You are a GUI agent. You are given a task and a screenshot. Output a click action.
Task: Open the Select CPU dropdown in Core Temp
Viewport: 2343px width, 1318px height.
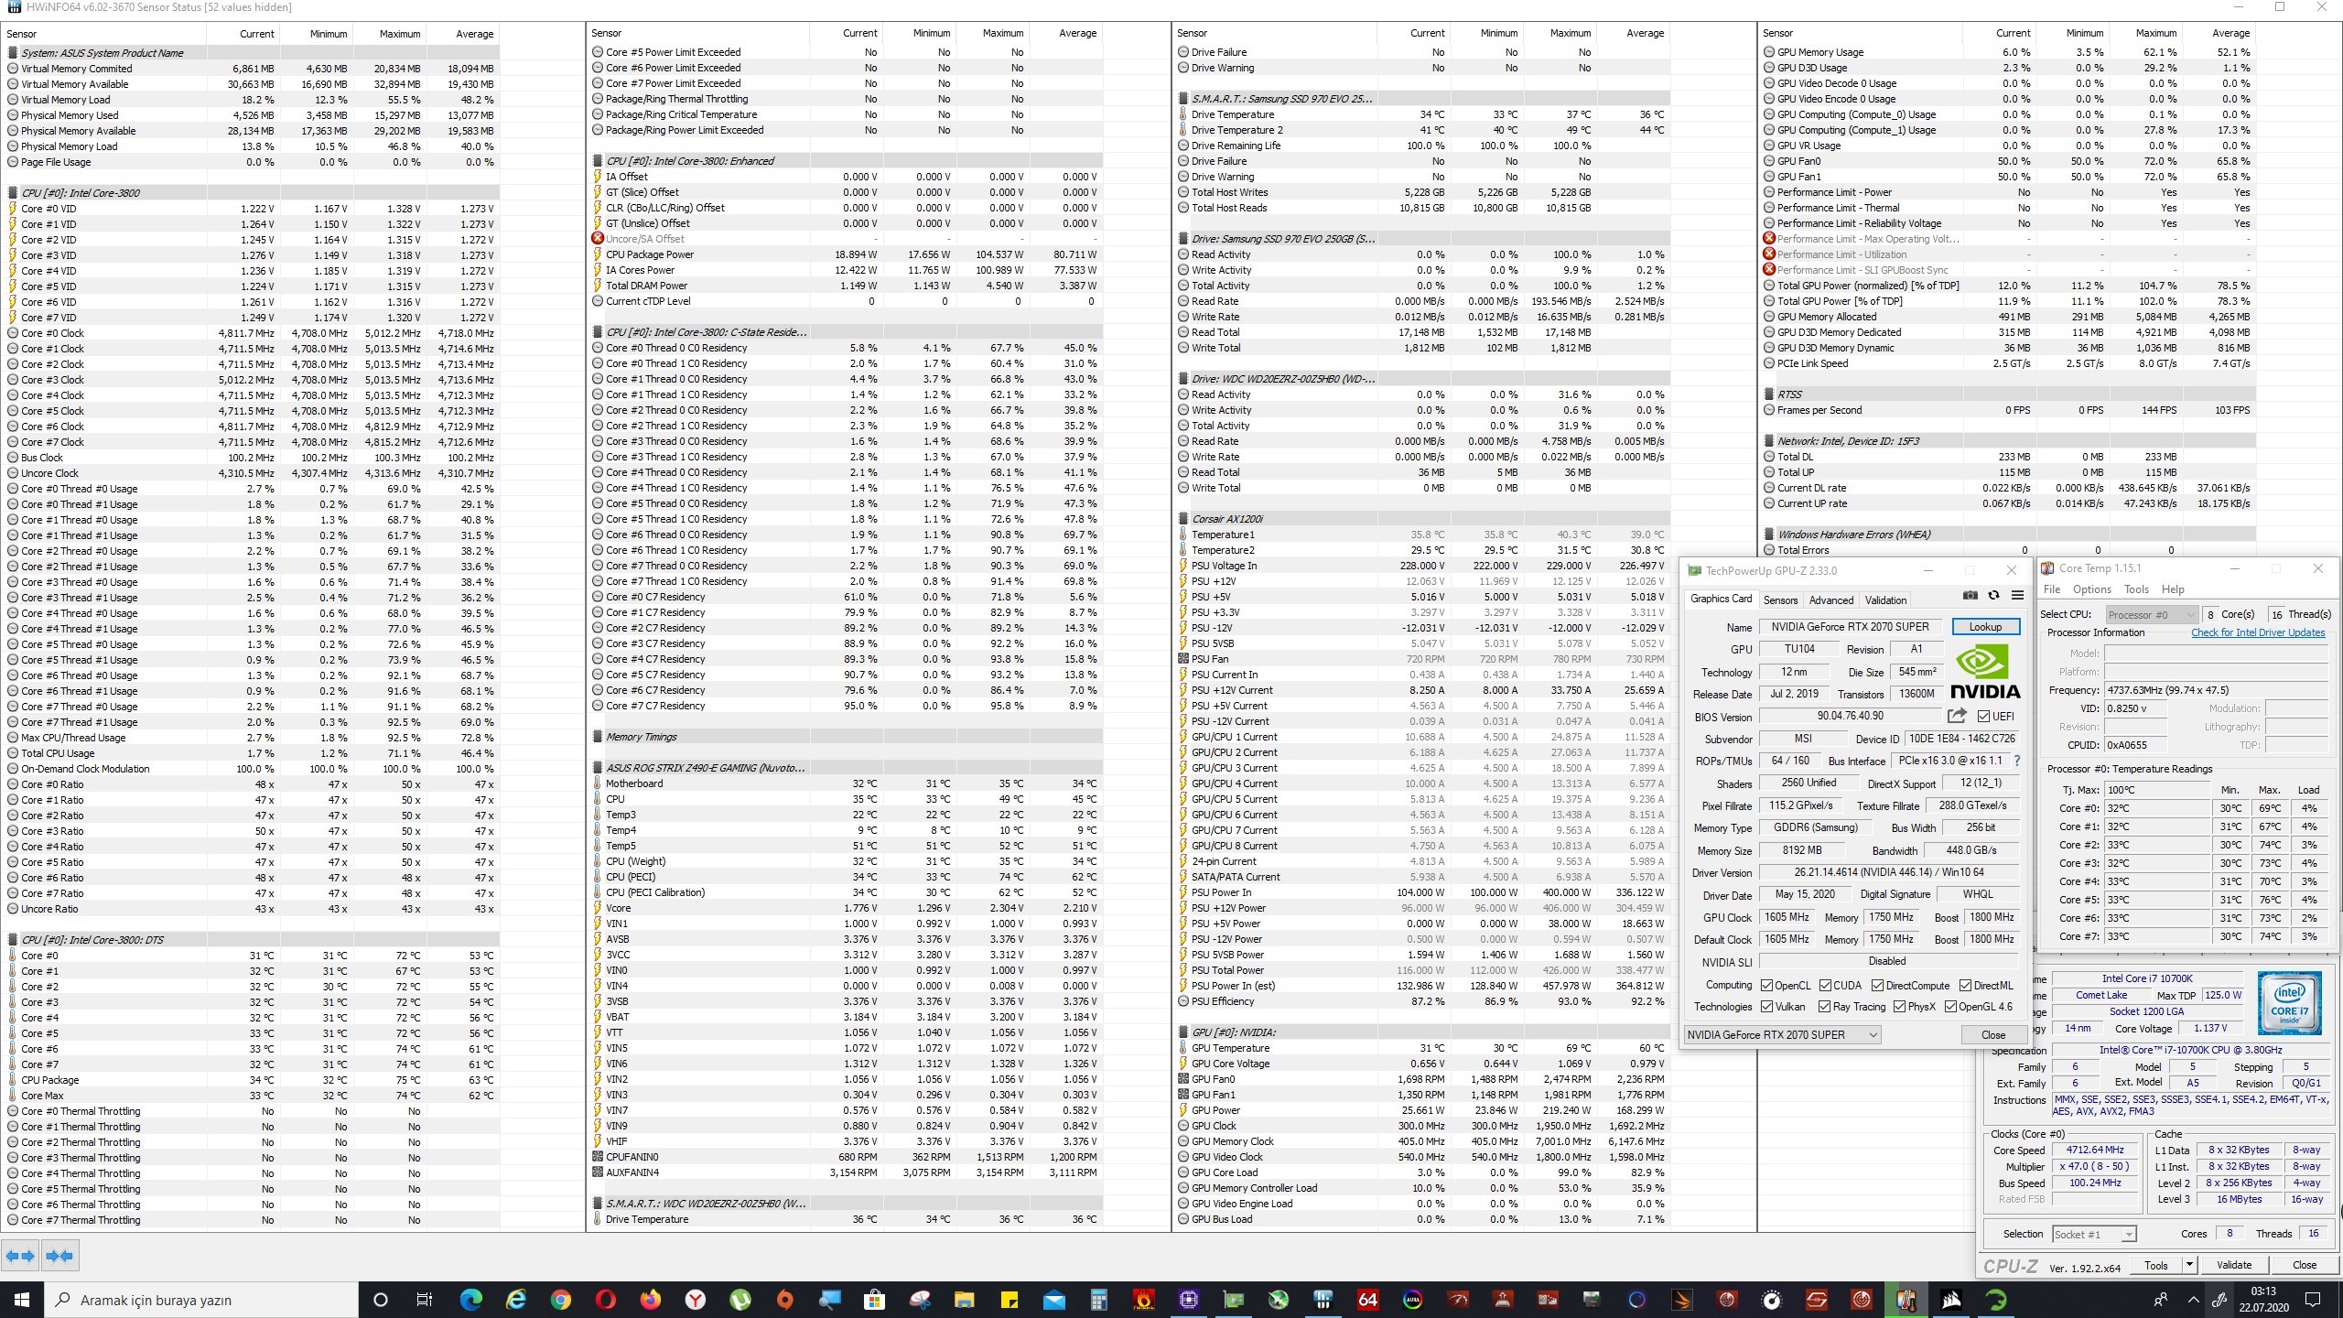click(x=2151, y=614)
